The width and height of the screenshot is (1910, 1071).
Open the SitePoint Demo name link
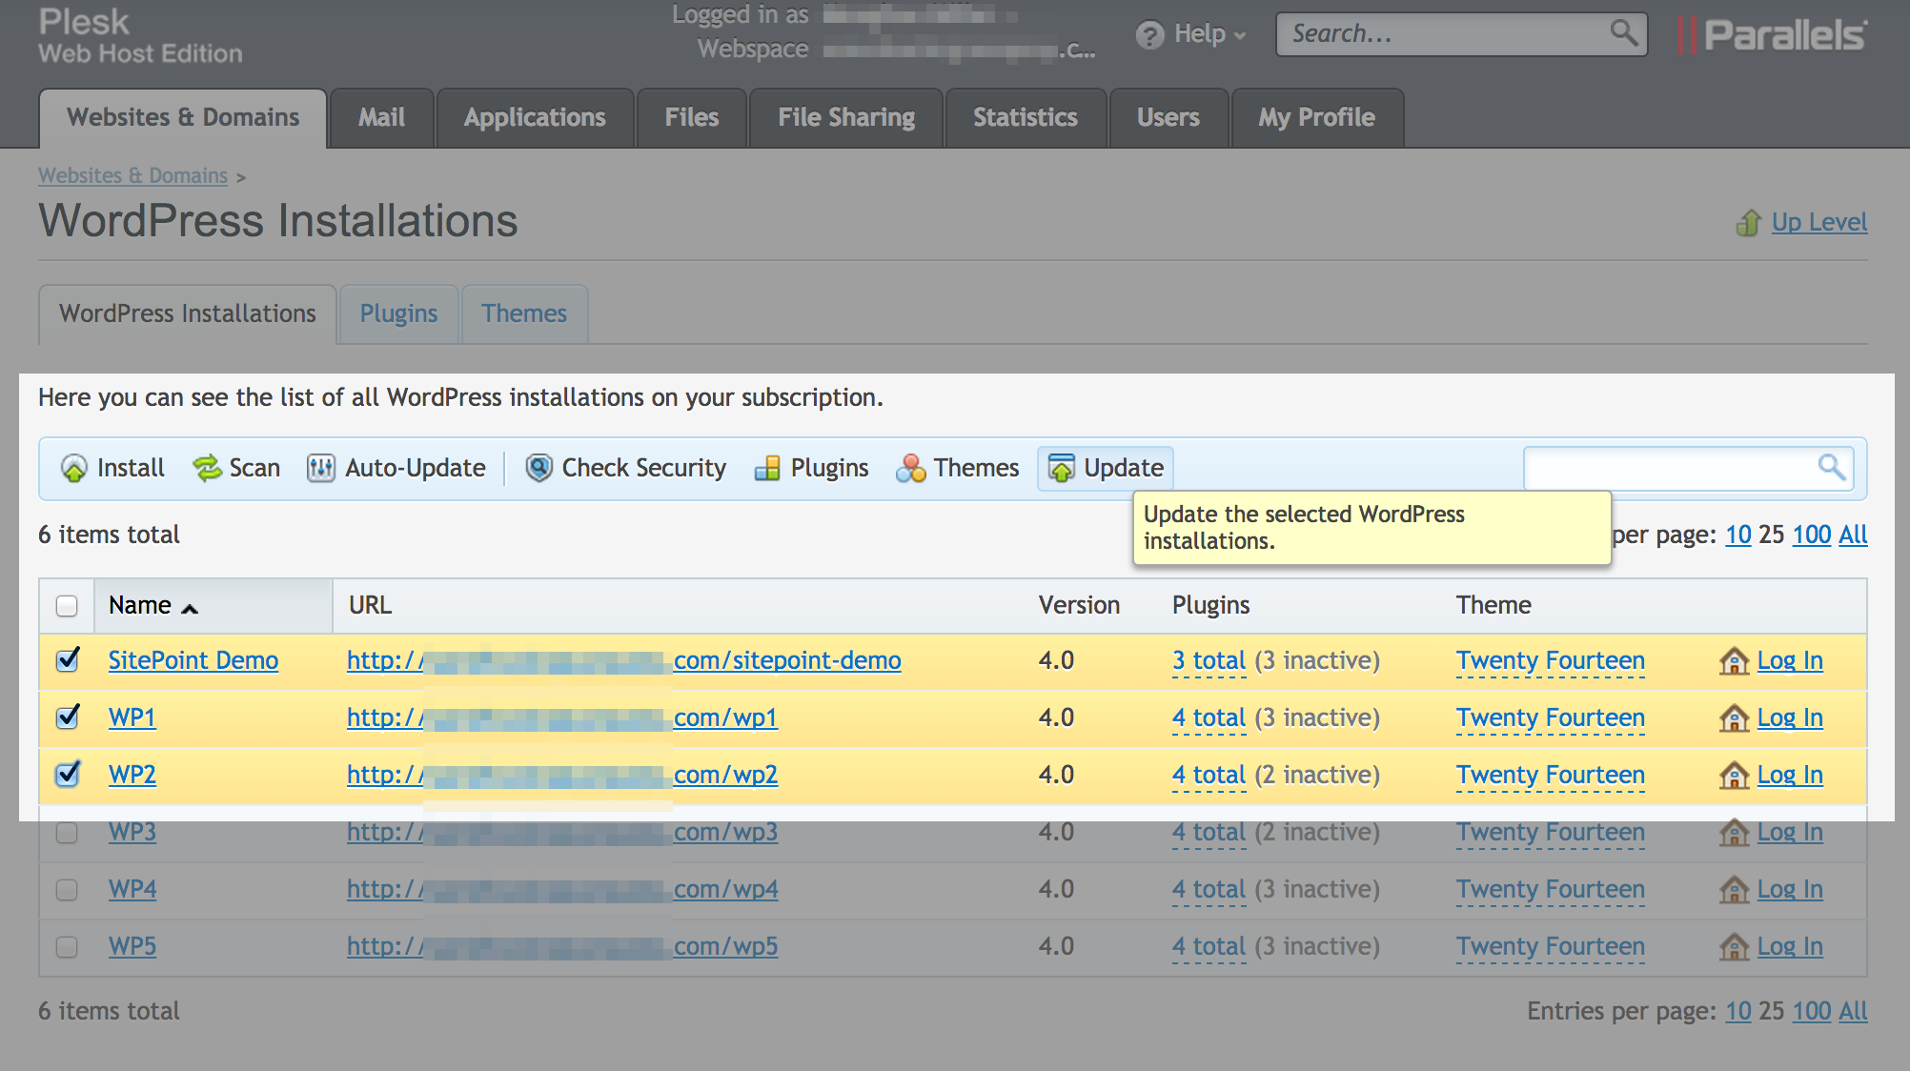(193, 660)
